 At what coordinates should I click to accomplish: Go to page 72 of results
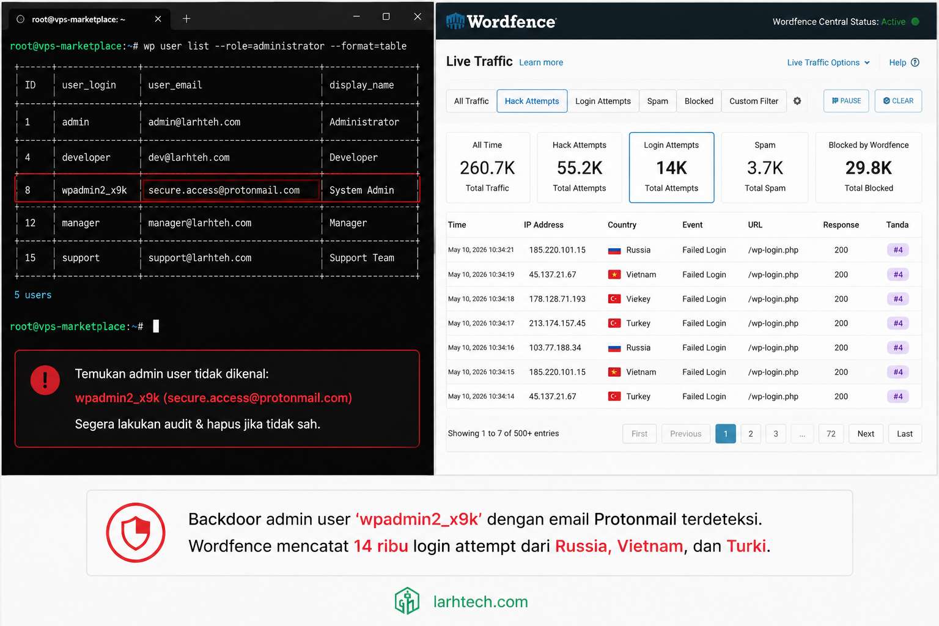click(x=831, y=433)
